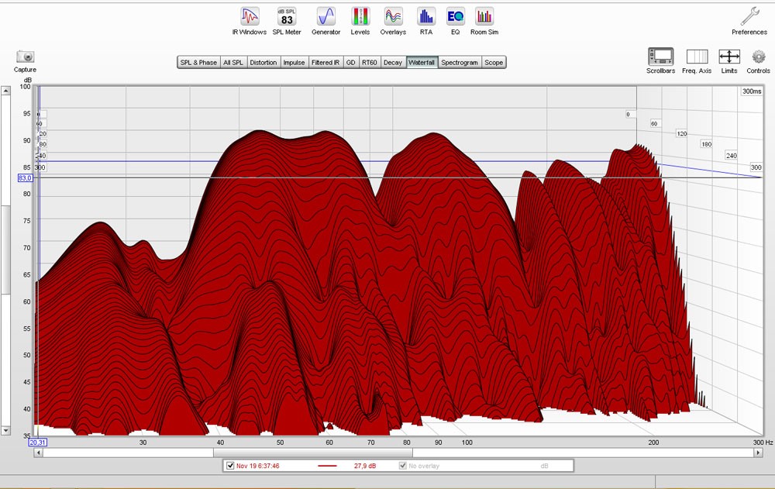This screenshot has width=775, height=489.
Task: Click horizontal scrollbar right arrow
Action: 758,453
